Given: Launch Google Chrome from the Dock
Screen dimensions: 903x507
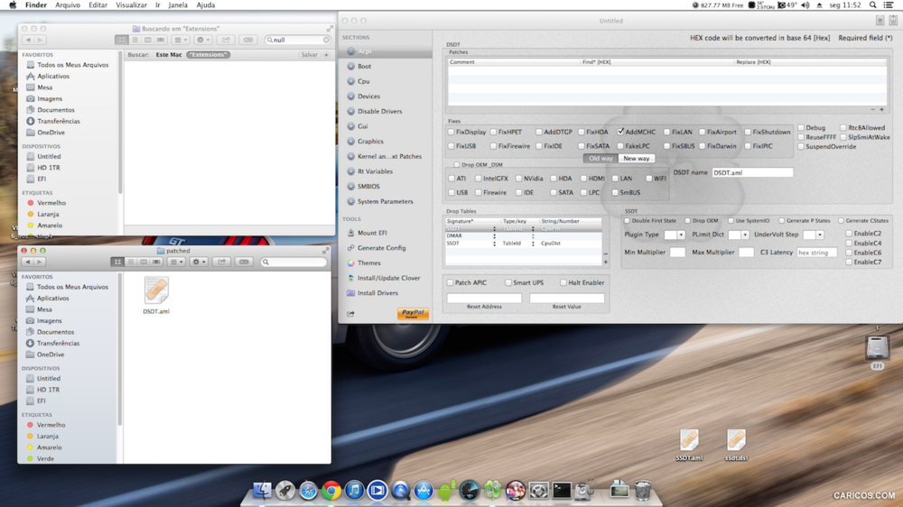Looking at the screenshot, I should click(x=331, y=491).
